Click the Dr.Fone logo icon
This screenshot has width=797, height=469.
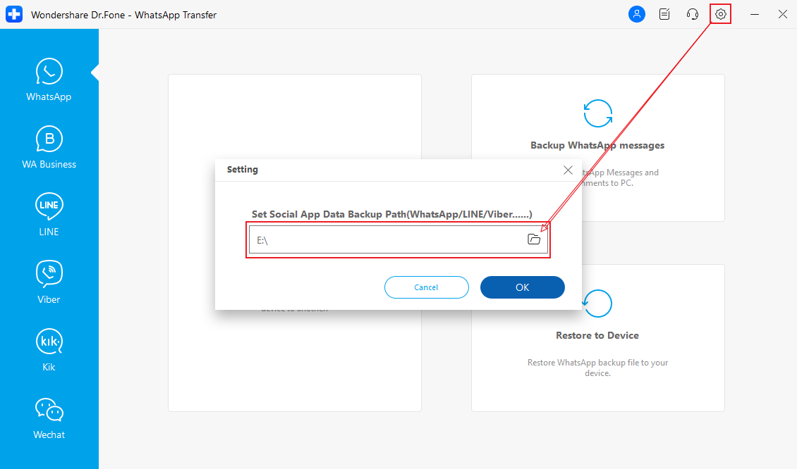[14, 14]
